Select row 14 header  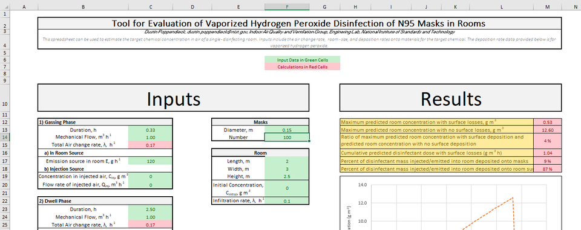(x=5, y=137)
